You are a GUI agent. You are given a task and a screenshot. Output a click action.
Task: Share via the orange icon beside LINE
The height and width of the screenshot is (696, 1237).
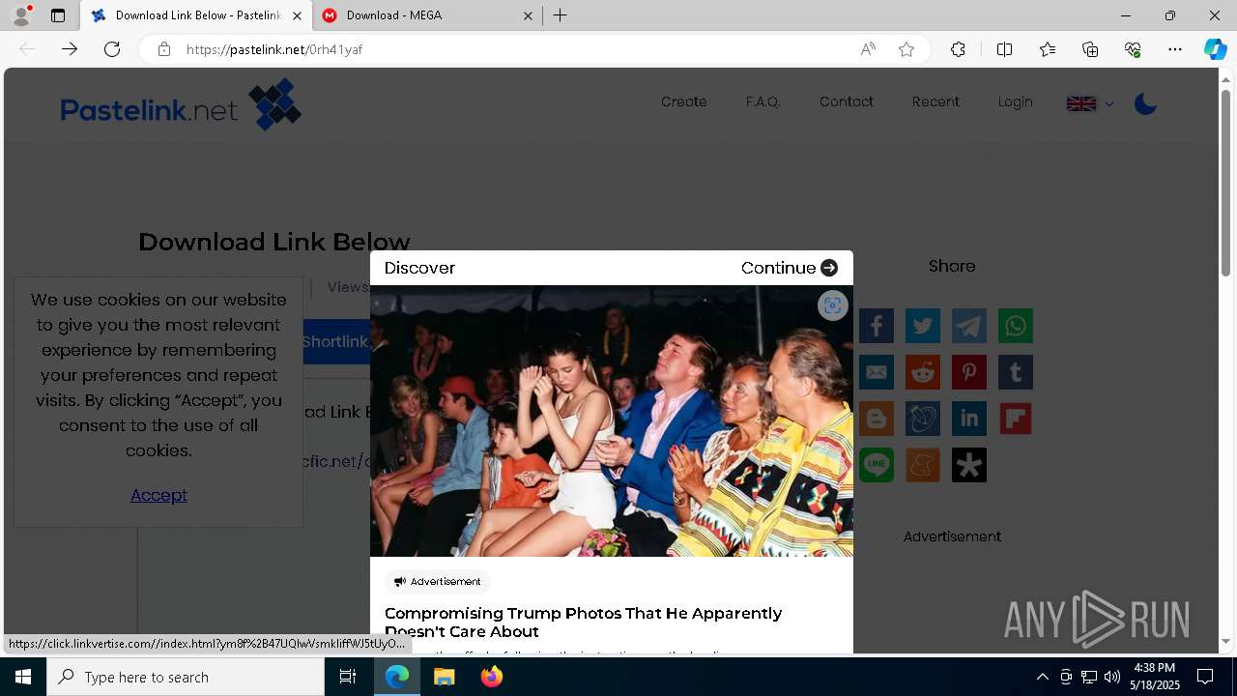tap(923, 465)
